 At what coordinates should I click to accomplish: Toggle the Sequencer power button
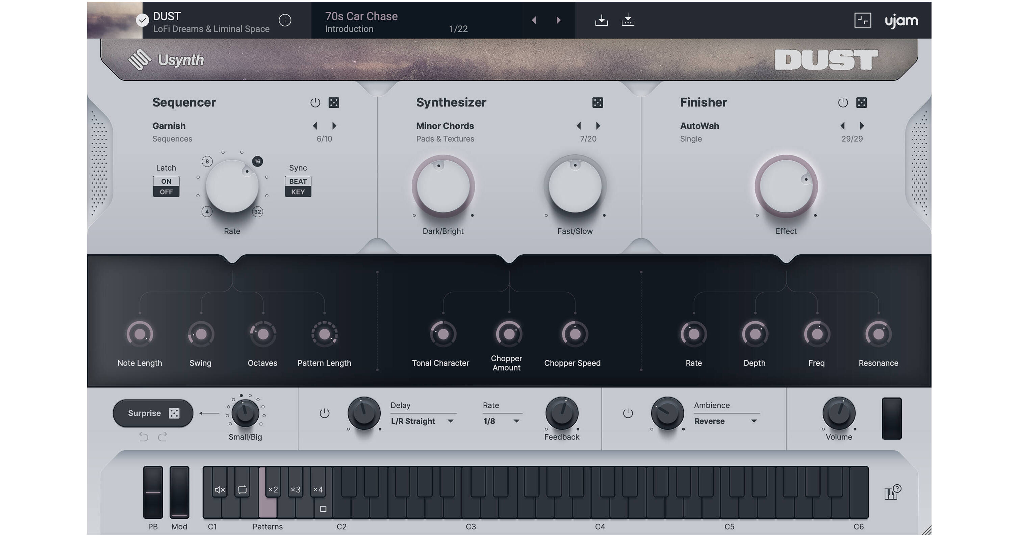(x=315, y=103)
